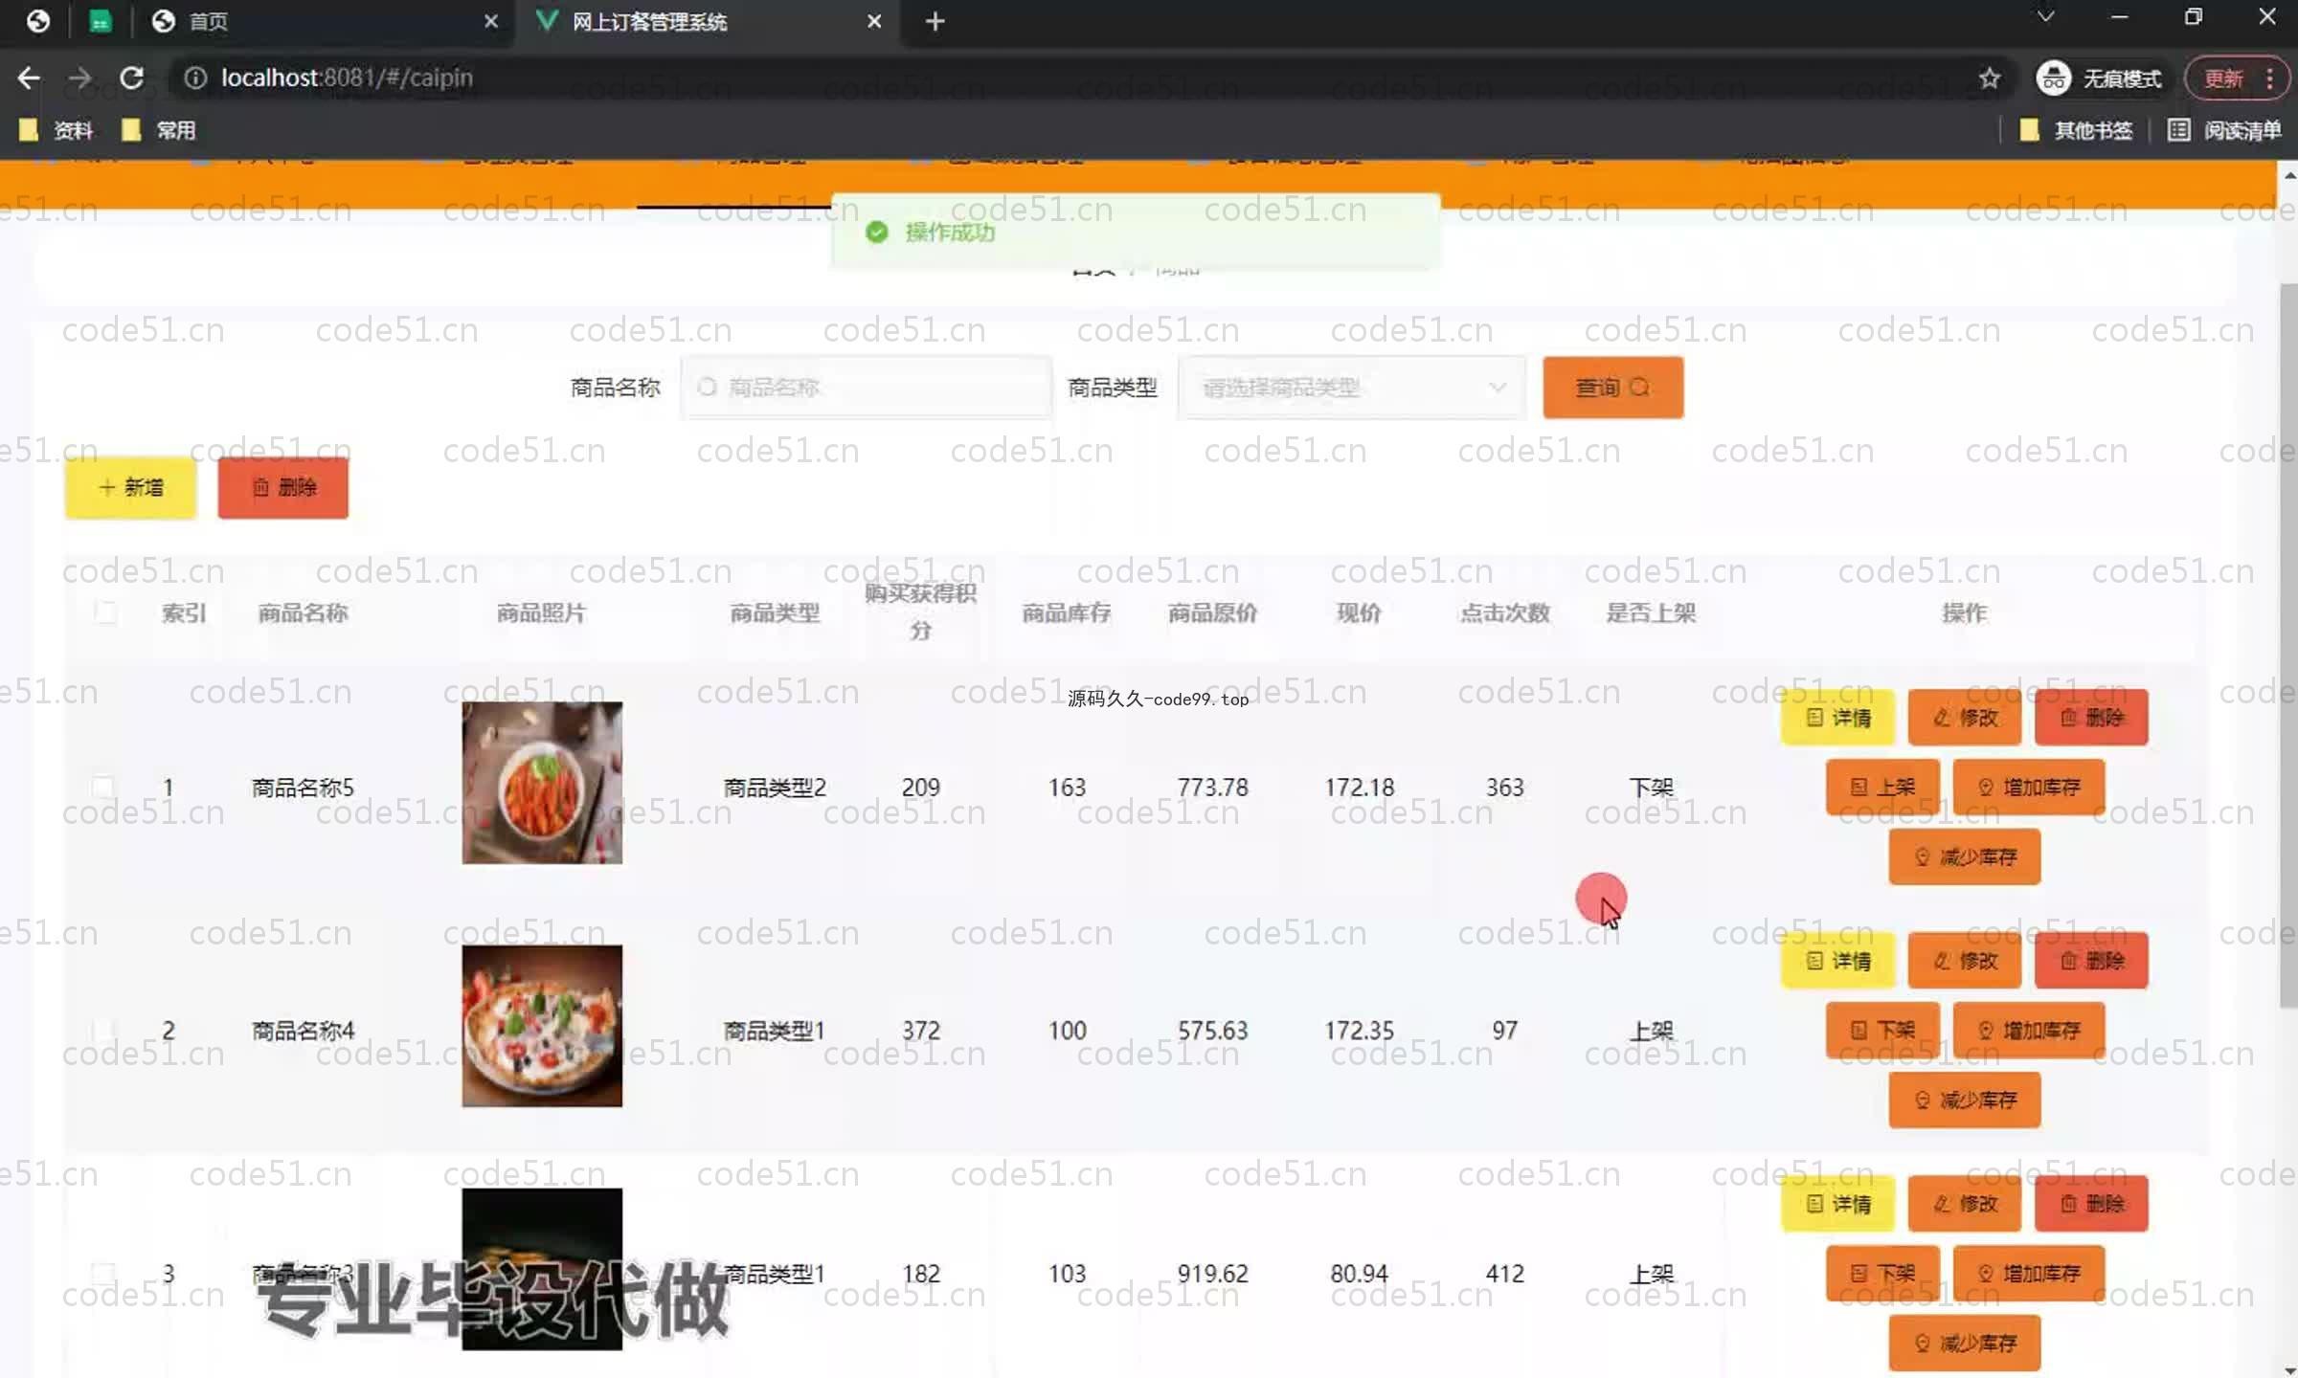The width and height of the screenshot is (2298, 1378).
Task: Switch to the 网上订餐管理系统 tab
Action: [x=707, y=21]
